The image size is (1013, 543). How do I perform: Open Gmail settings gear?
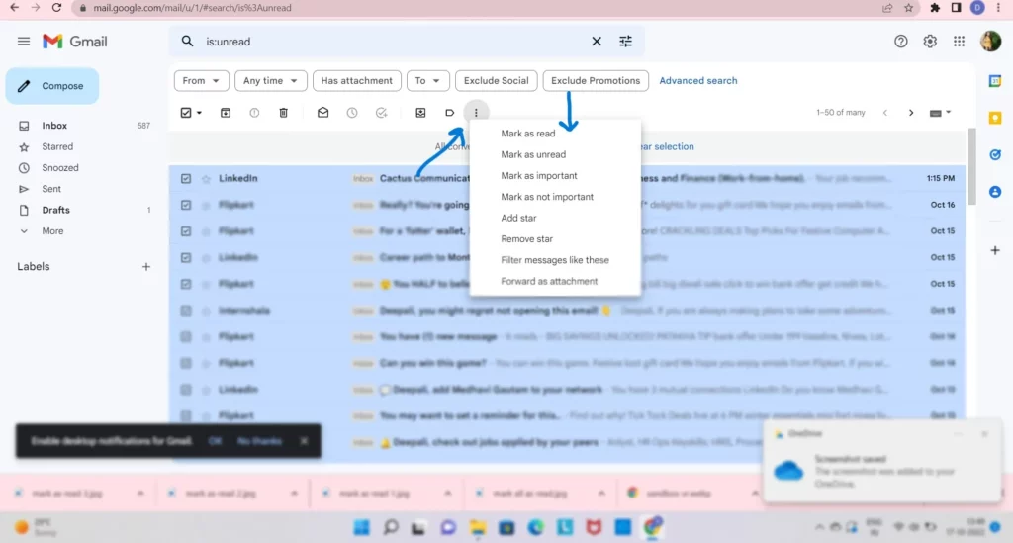tap(930, 42)
